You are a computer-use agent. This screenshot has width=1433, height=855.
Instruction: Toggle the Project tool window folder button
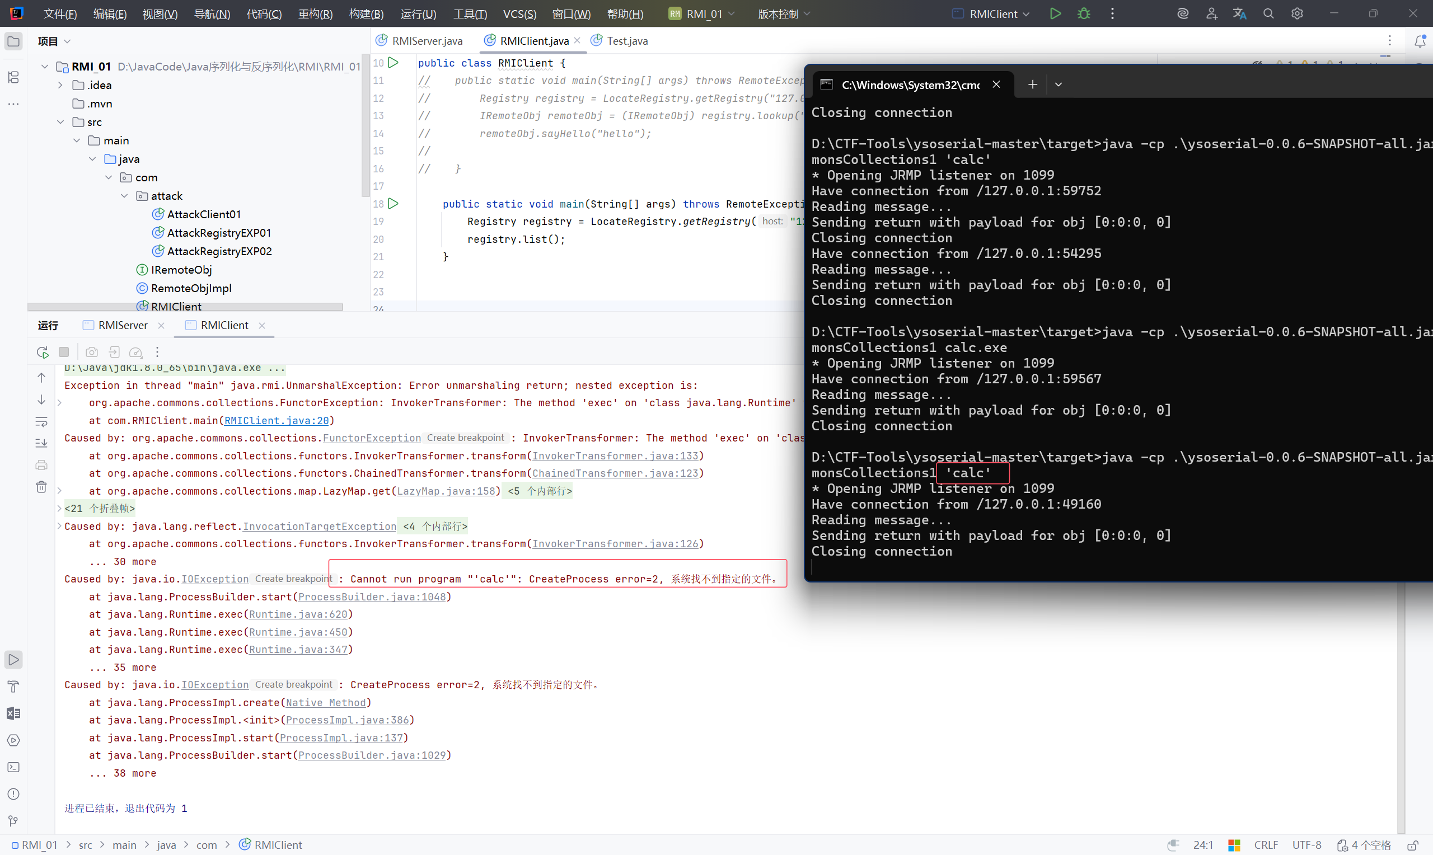[x=13, y=41]
